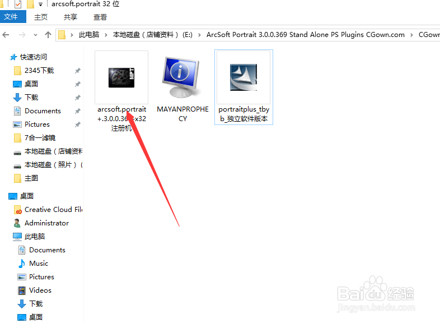Click the pin icon beside 2345下载
The image size is (440, 323).
point(78,71)
